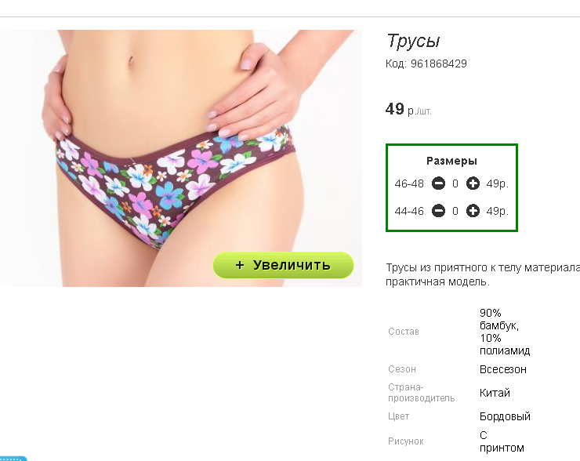
Task: Click the main price 49 р./шт.
Action: 408,109
